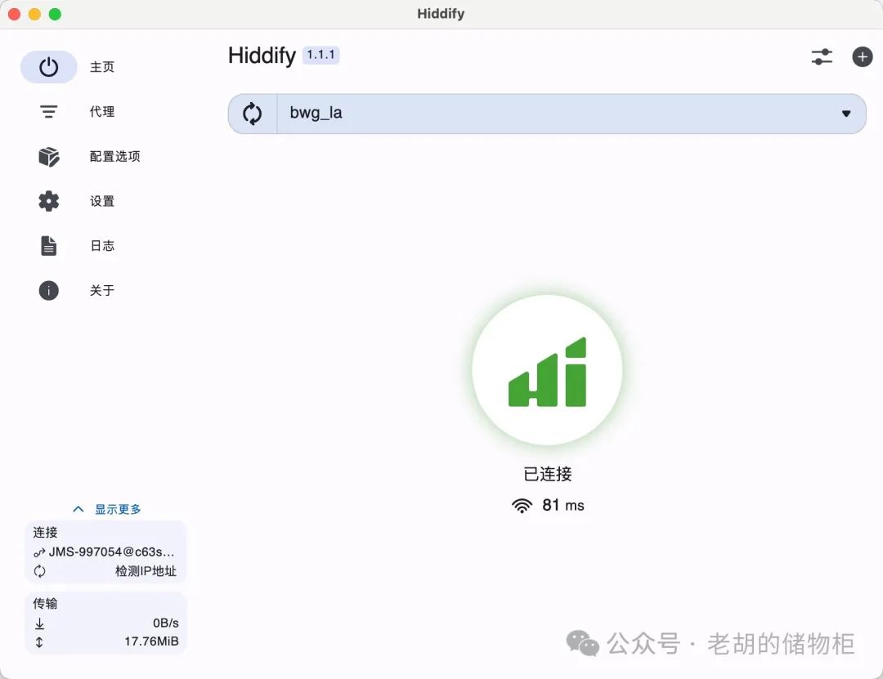
Task: Toggle the green Hiddify connection button
Action: (x=547, y=370)
